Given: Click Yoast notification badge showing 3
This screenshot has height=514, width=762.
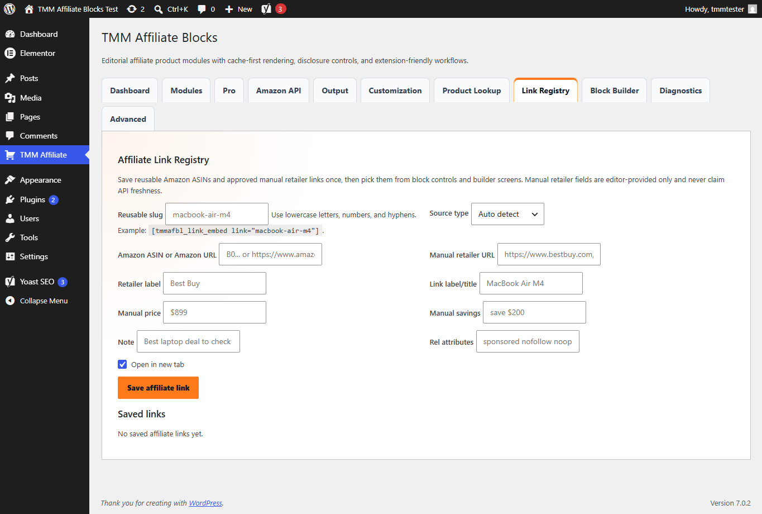Looking at the screenshot, I should pyautogui.click(x=280, y=9).
